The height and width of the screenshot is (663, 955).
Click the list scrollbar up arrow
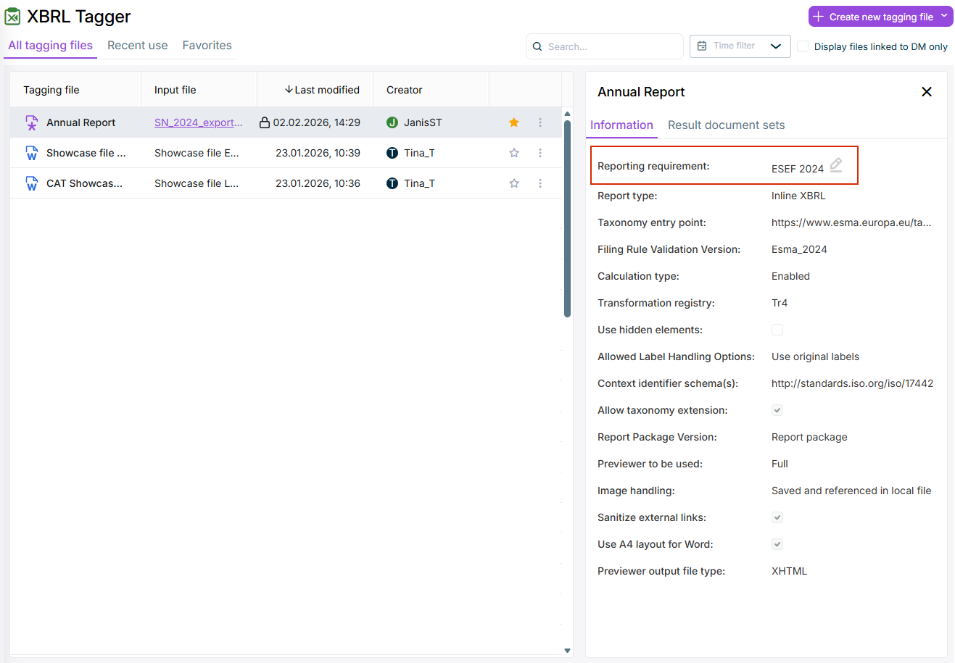[x=567, y=114]
